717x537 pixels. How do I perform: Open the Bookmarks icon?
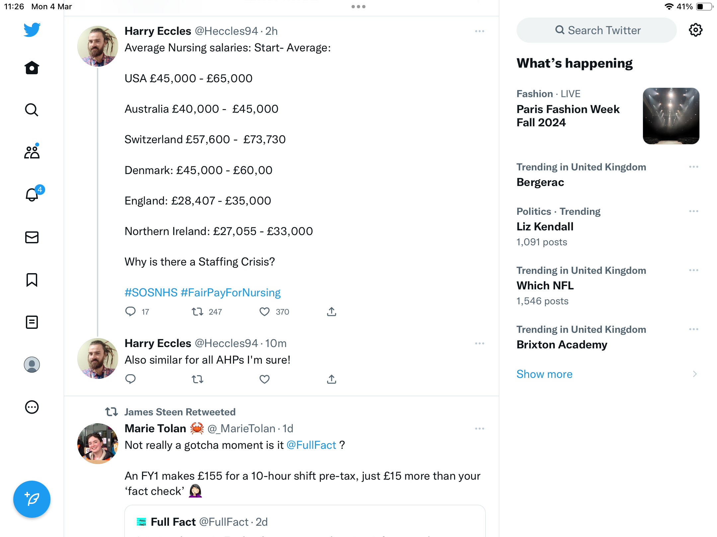click(x=32, y=280)
